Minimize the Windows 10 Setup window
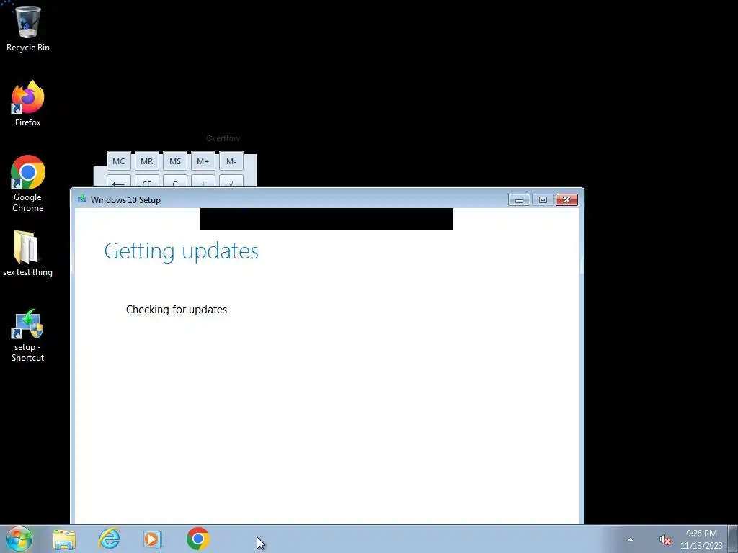The image size is (738, 553). [x=519, y=200]
